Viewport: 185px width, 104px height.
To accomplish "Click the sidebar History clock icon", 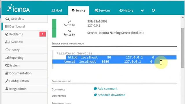I will tap(7, 50).
